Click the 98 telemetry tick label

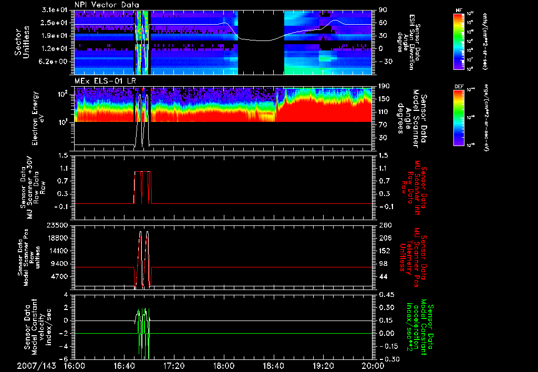(x=382, y=264)
